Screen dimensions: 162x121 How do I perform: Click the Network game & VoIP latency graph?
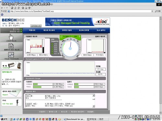pos(60,69)
